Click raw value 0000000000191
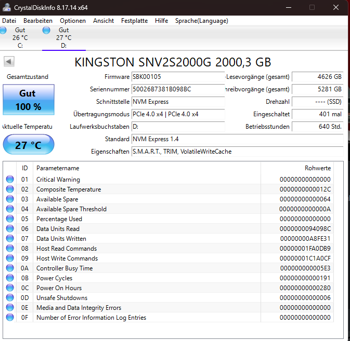The height and width of the screenshot is (341, 350). pyautogui.click(x=305, y=278)
